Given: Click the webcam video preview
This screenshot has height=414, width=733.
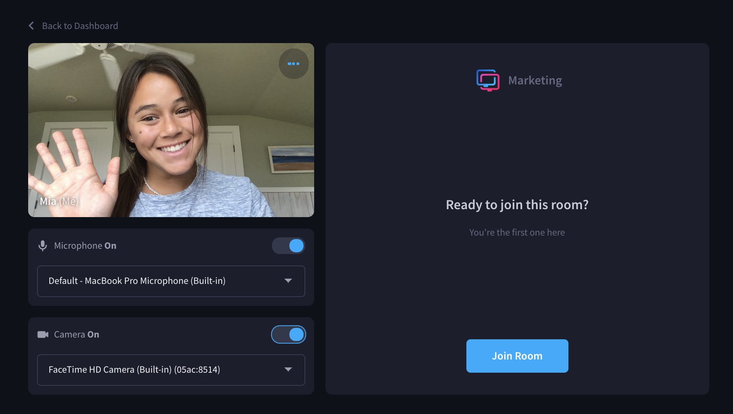Looking at the screenshot, I should click(171, 130).
